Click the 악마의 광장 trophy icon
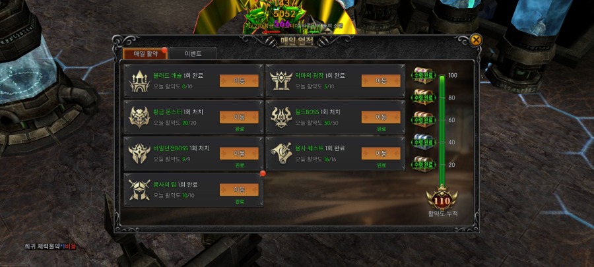This screenshot has height=267, width=594. click(281, 81)
